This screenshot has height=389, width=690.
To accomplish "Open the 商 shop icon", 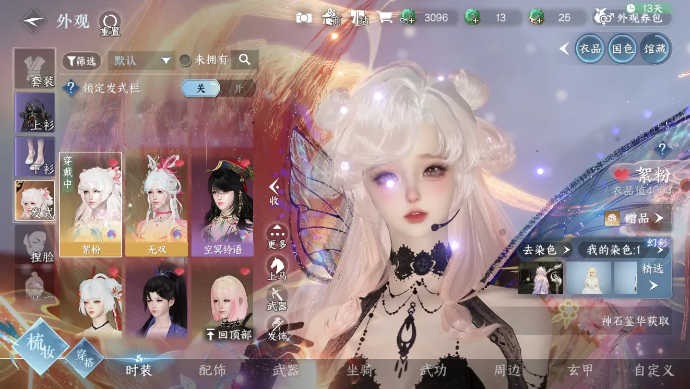I will pos(331,18).
